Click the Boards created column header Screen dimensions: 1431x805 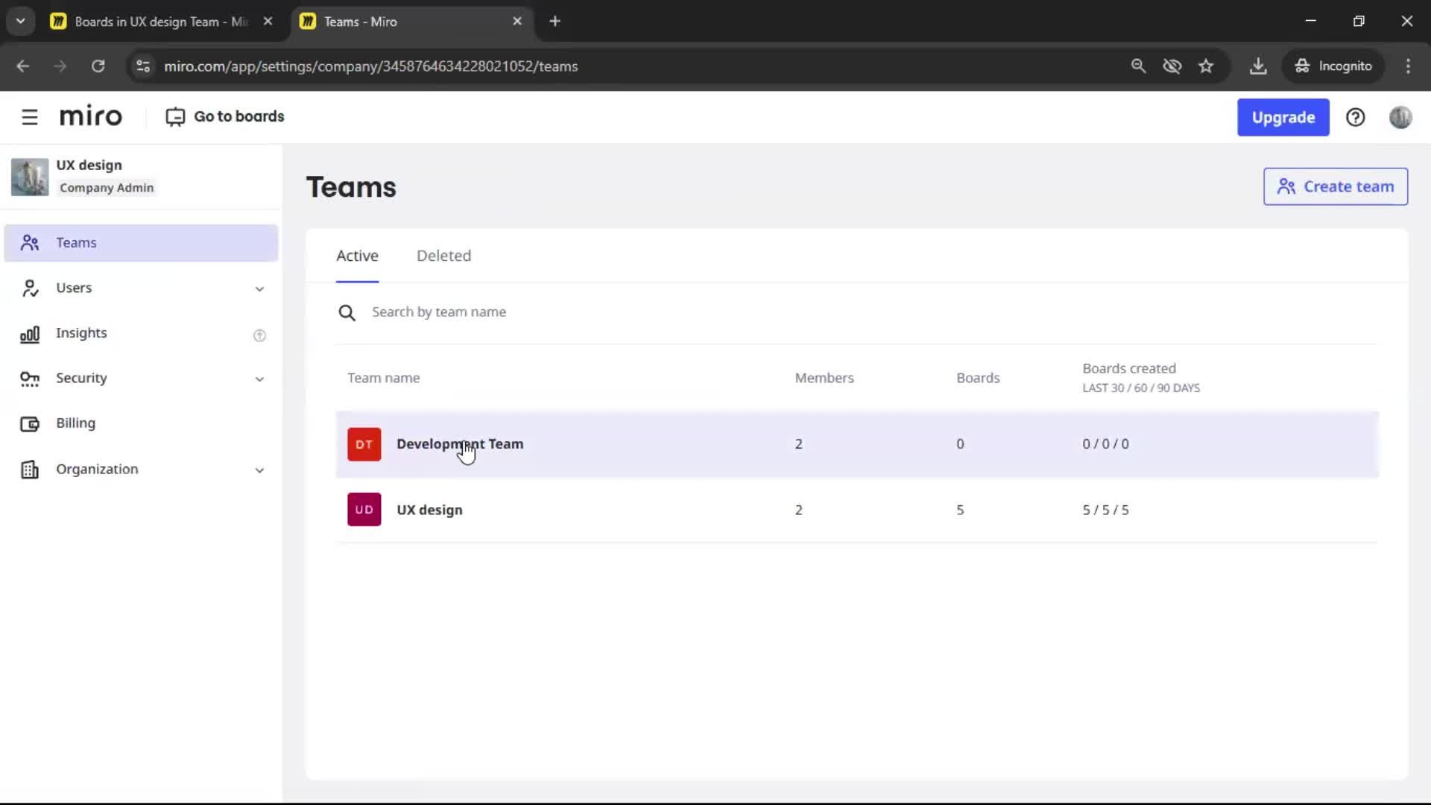pyautogui.click(x=1140, y=377)
